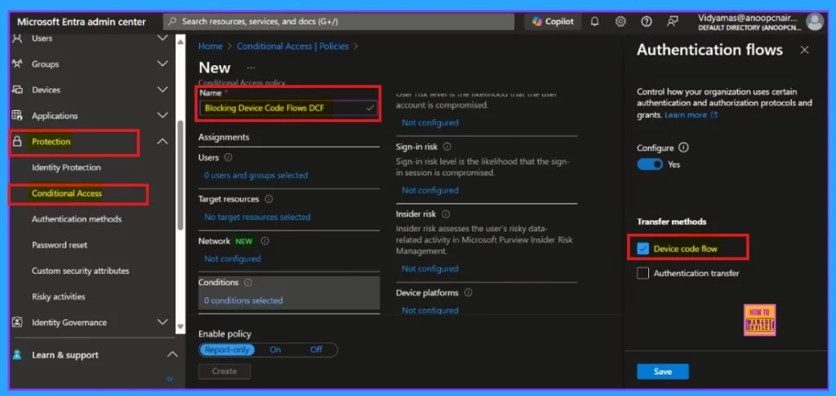Click the Copilot button
836x396 pixels.
[553, 22]
